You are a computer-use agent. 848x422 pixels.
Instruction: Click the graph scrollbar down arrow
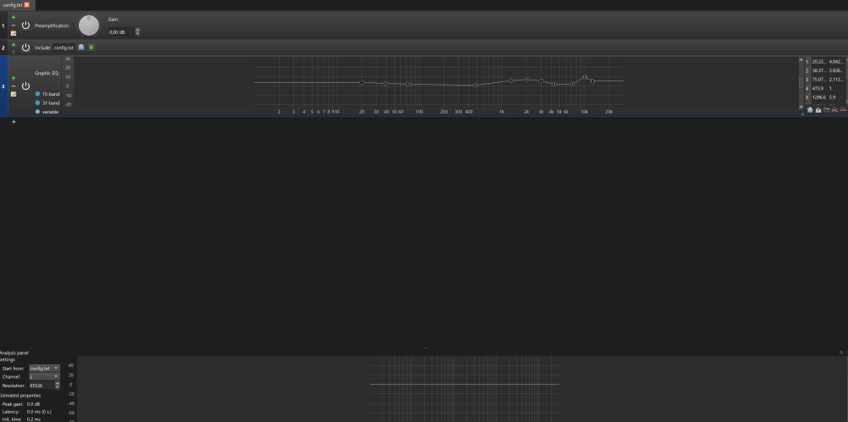point(801,107)
